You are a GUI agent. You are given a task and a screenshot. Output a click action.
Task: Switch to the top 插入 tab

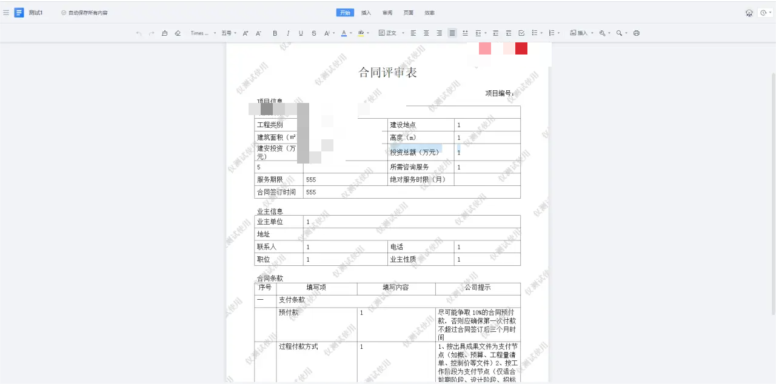366,13
